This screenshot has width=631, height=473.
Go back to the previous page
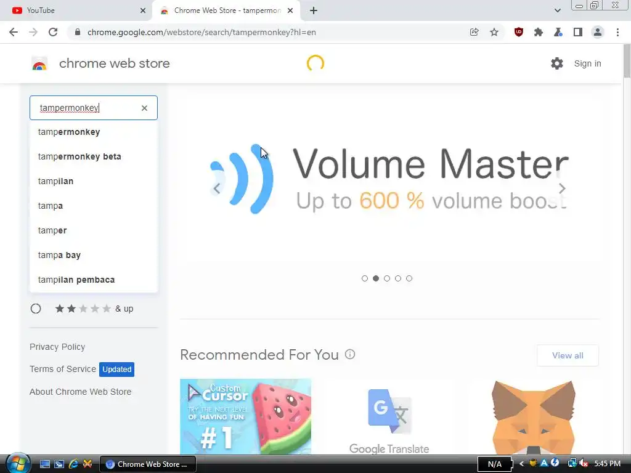[14, 32]
